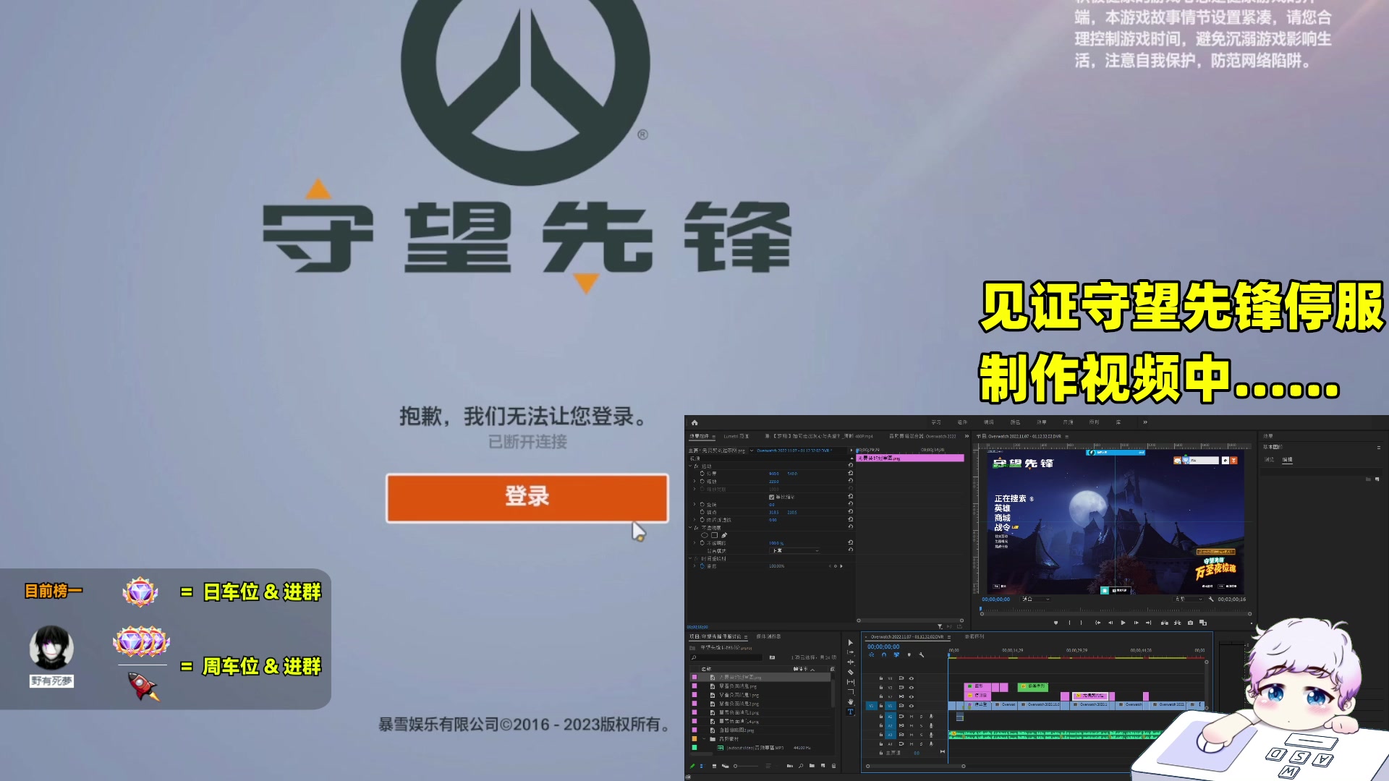Click the pink label swatch of first project item
Viewport: 1389px width, 781px height.
pyautogui.click(x=694, y=677)
